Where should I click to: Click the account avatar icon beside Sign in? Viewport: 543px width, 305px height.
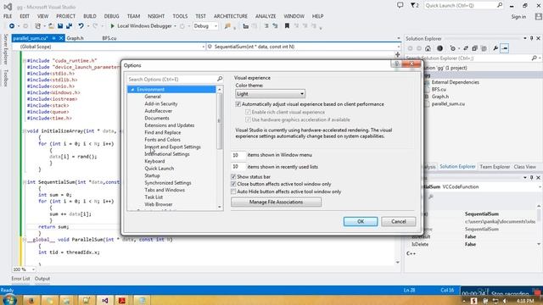538,16
